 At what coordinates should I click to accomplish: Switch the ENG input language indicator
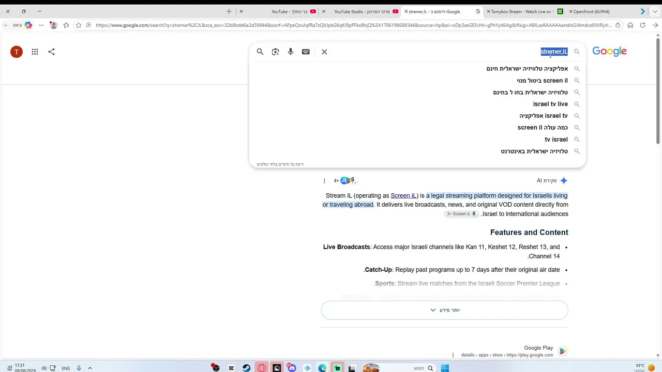(x=66, y=368)
